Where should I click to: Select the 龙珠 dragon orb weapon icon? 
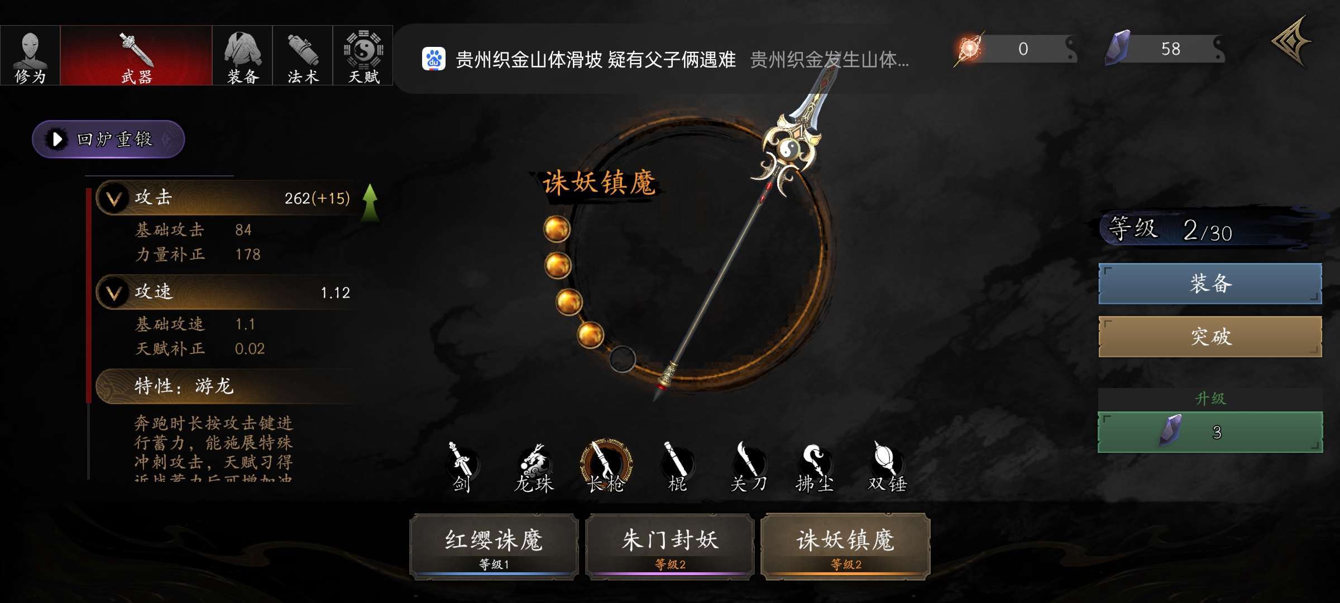click(534, 468)
